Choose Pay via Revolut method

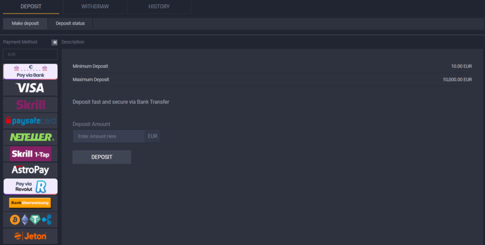coord(30,186)
